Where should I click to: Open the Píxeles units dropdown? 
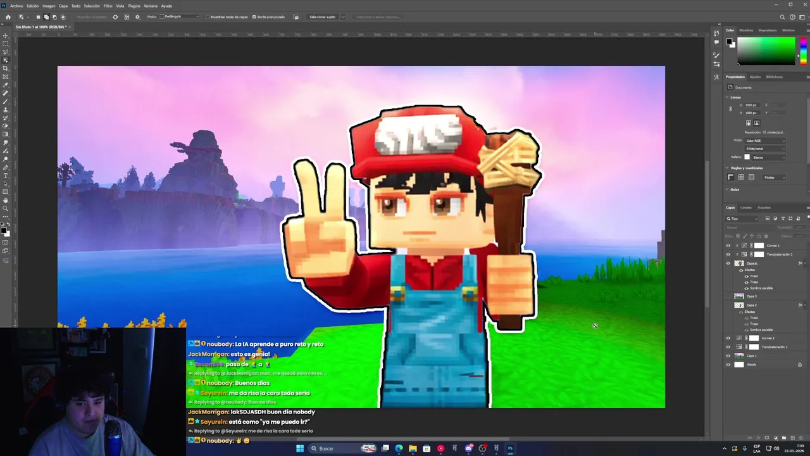[x=774, y=177]
